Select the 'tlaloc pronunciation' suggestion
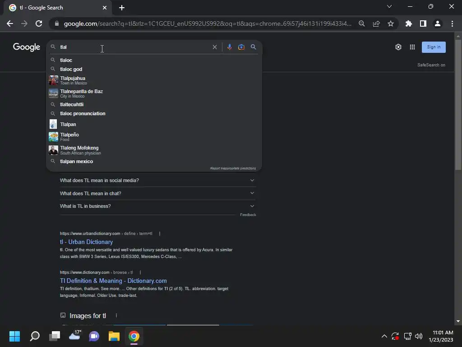The width and height of the screenshot is (462, 347). (x=154, y=113)
